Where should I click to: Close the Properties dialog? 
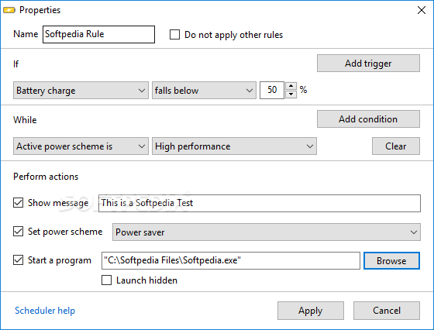[x=422, y=10]
